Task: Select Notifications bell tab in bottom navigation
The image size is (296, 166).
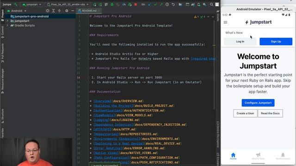Action: pyautogui.click(x=283, y=156)
